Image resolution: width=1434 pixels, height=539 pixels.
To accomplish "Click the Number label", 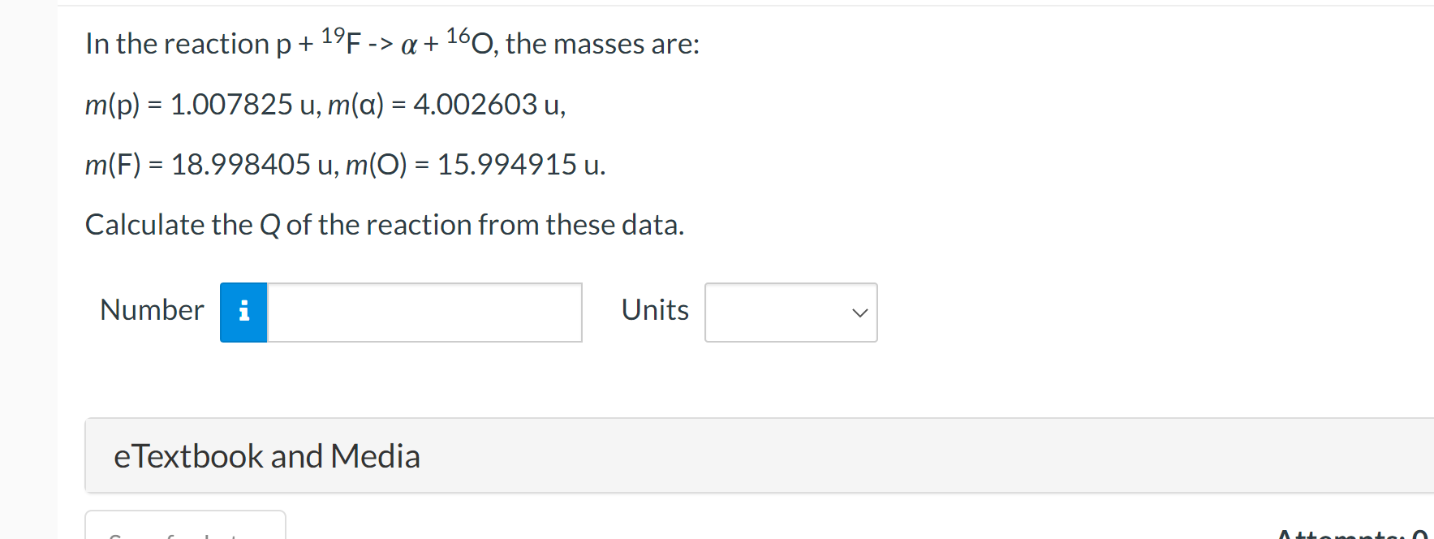I will coord(151,310).
